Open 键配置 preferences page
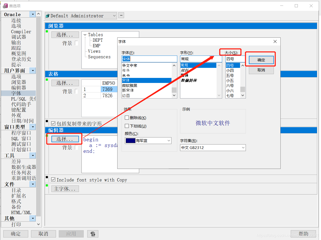 click(x=19, y=110)
